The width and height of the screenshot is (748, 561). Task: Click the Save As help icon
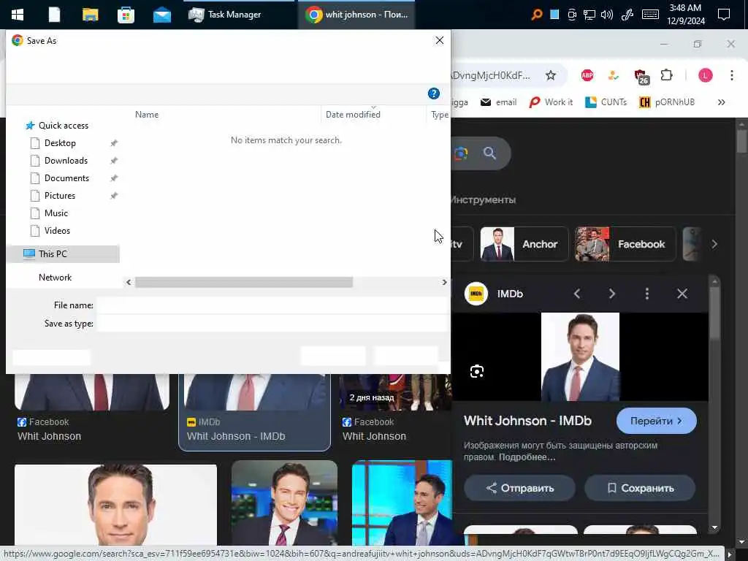tap(434, 93)
